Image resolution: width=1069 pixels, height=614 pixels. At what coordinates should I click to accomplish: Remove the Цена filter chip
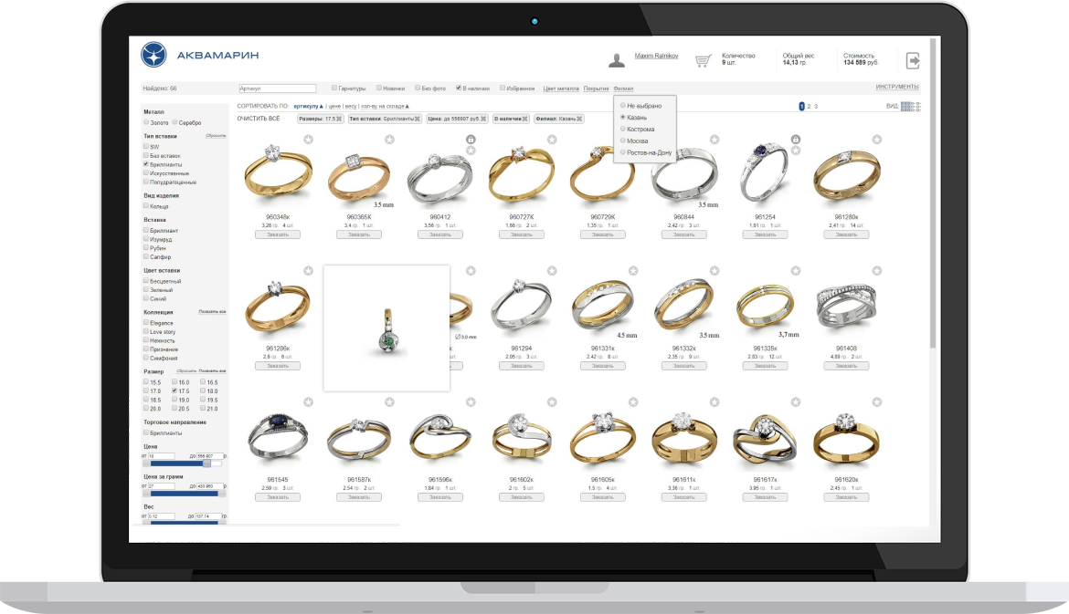[x=483, y=119]
